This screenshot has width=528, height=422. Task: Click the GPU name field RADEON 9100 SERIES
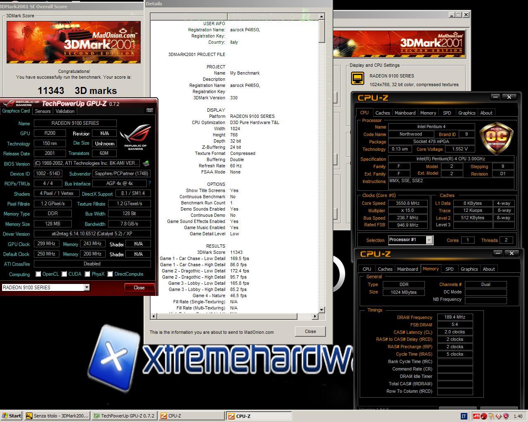click(x=75, y=123)
